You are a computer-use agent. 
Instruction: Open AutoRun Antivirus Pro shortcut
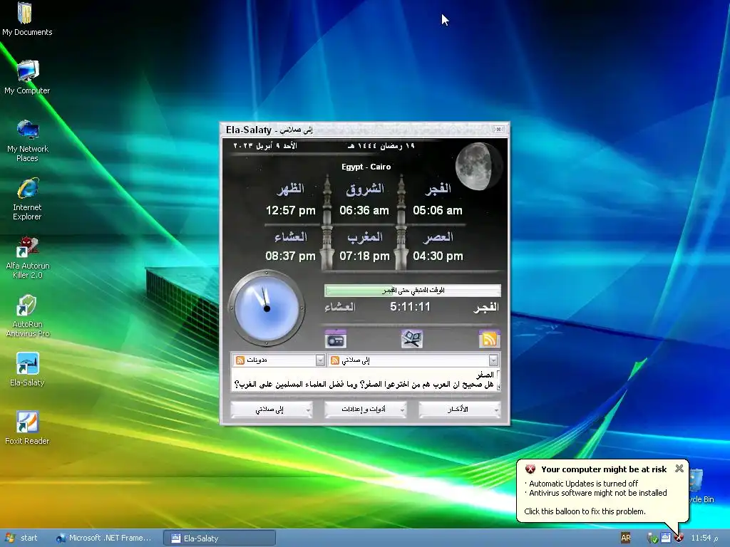[27, 316]
